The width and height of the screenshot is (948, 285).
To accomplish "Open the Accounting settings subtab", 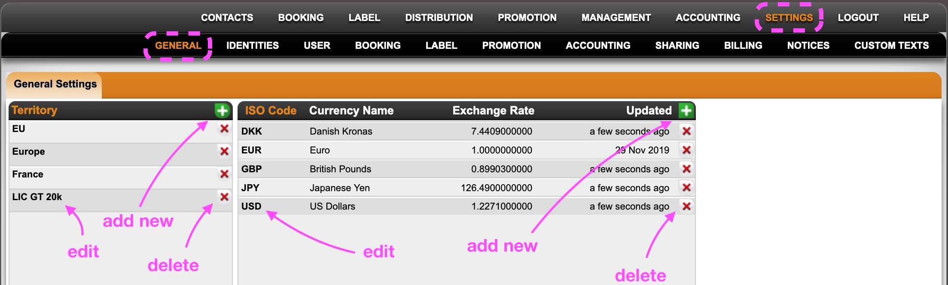I will (x=598, y=45).
